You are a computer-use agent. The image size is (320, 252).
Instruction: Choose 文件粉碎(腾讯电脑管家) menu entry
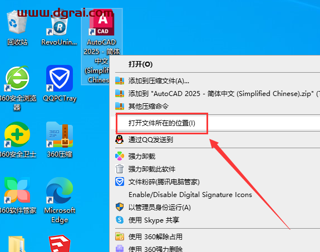[215, 182]
